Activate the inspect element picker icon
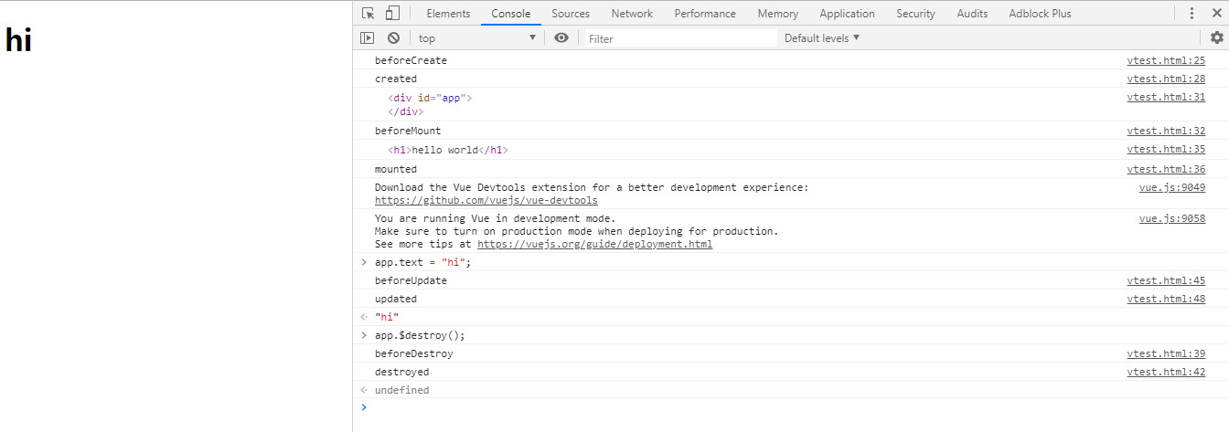This screenshot has height=432, width=1229. [369, 13]
